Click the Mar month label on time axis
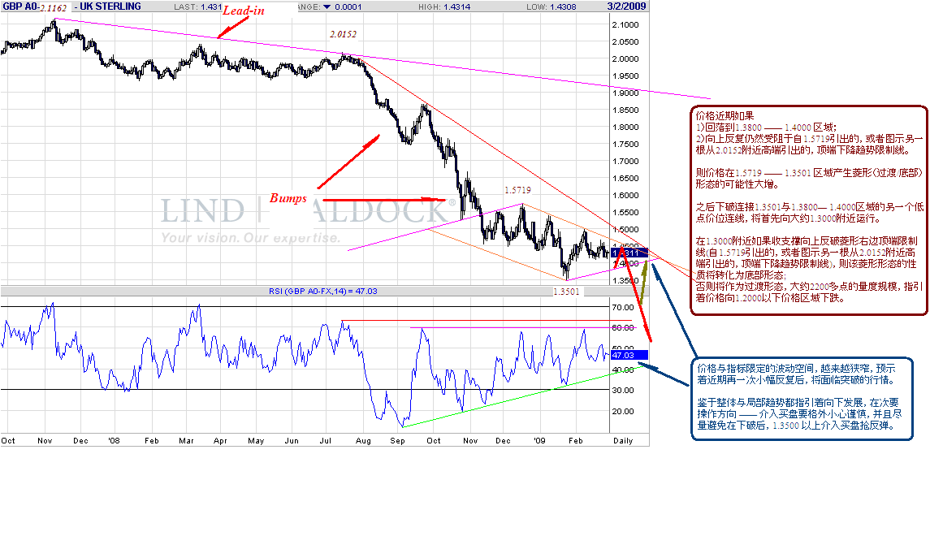 point(187,440)
